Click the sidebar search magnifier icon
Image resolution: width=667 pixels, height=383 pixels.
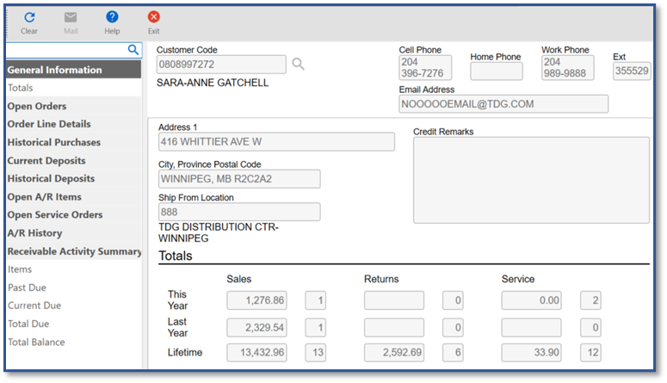pos(133,50)
